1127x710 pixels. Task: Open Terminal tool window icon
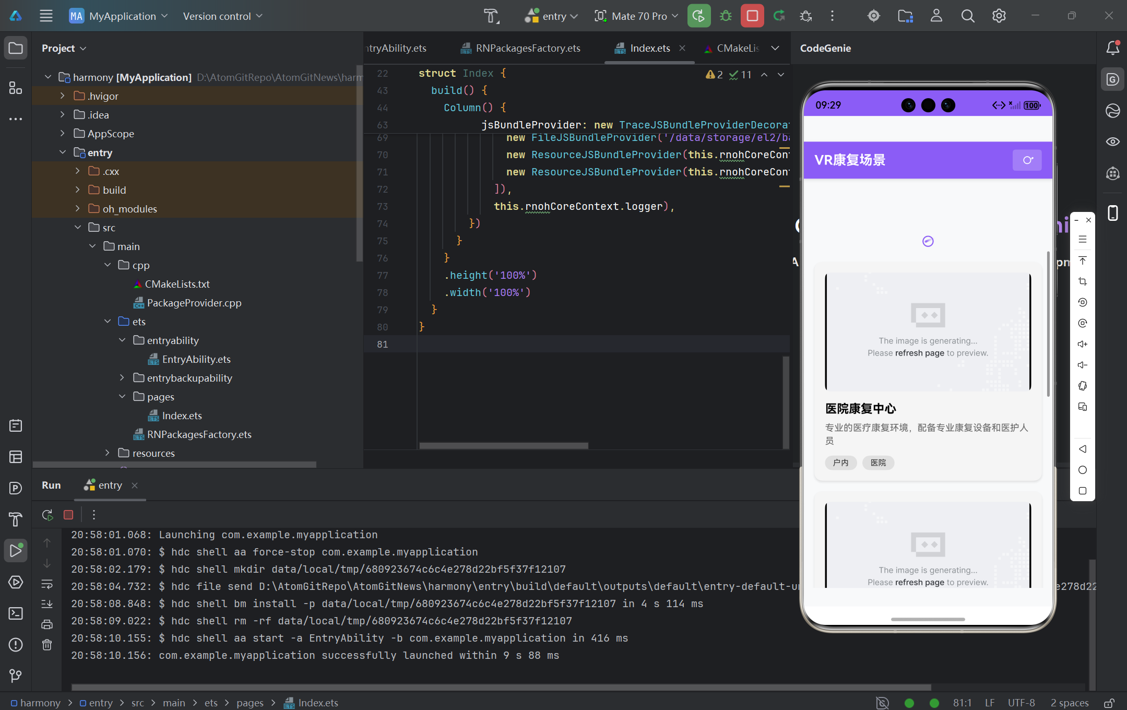pos(16,613)
